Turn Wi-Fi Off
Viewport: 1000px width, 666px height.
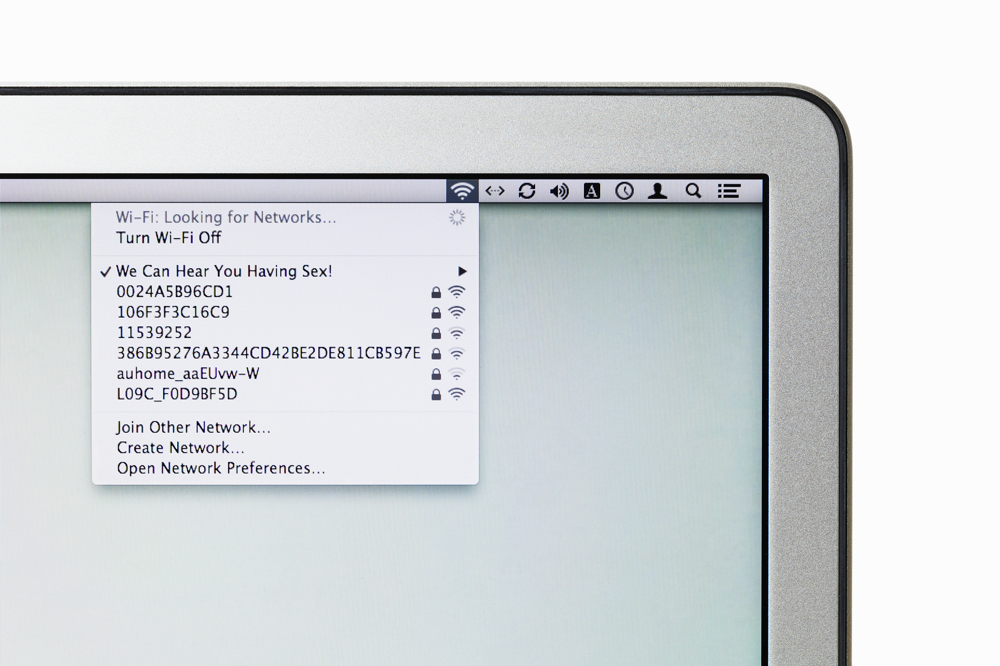pyautogui.click(x=168, y=238)
